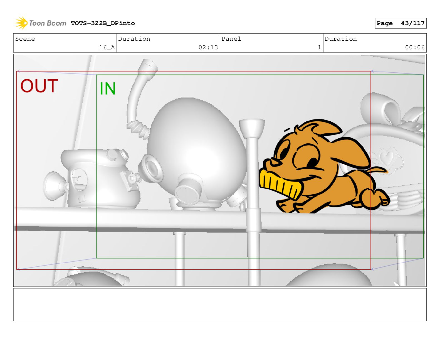Image resolution: width=440 pixels, height=341 pixels.
Task: Click the Toon Boom logo
Action: (40, 23)
